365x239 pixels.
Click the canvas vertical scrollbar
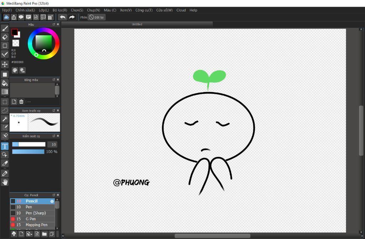[x=361, y=131]
